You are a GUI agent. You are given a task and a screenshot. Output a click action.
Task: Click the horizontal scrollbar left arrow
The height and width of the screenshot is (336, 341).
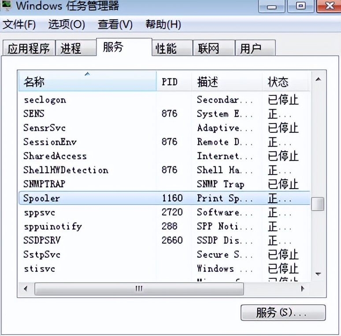(26, 289)
